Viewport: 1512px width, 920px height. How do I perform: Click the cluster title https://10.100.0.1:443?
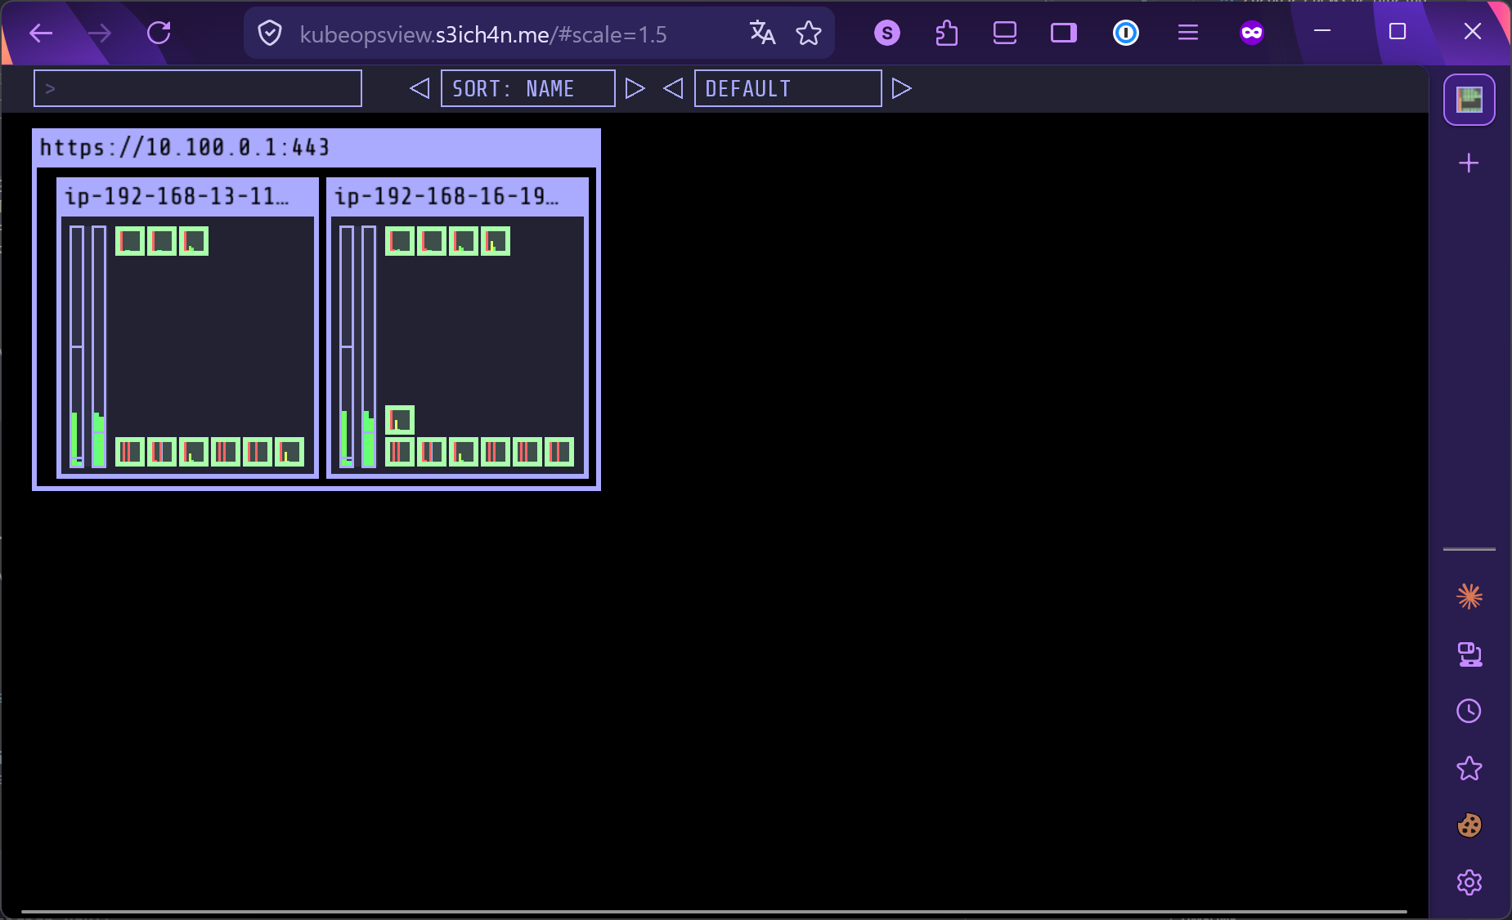tap(185, 148)
